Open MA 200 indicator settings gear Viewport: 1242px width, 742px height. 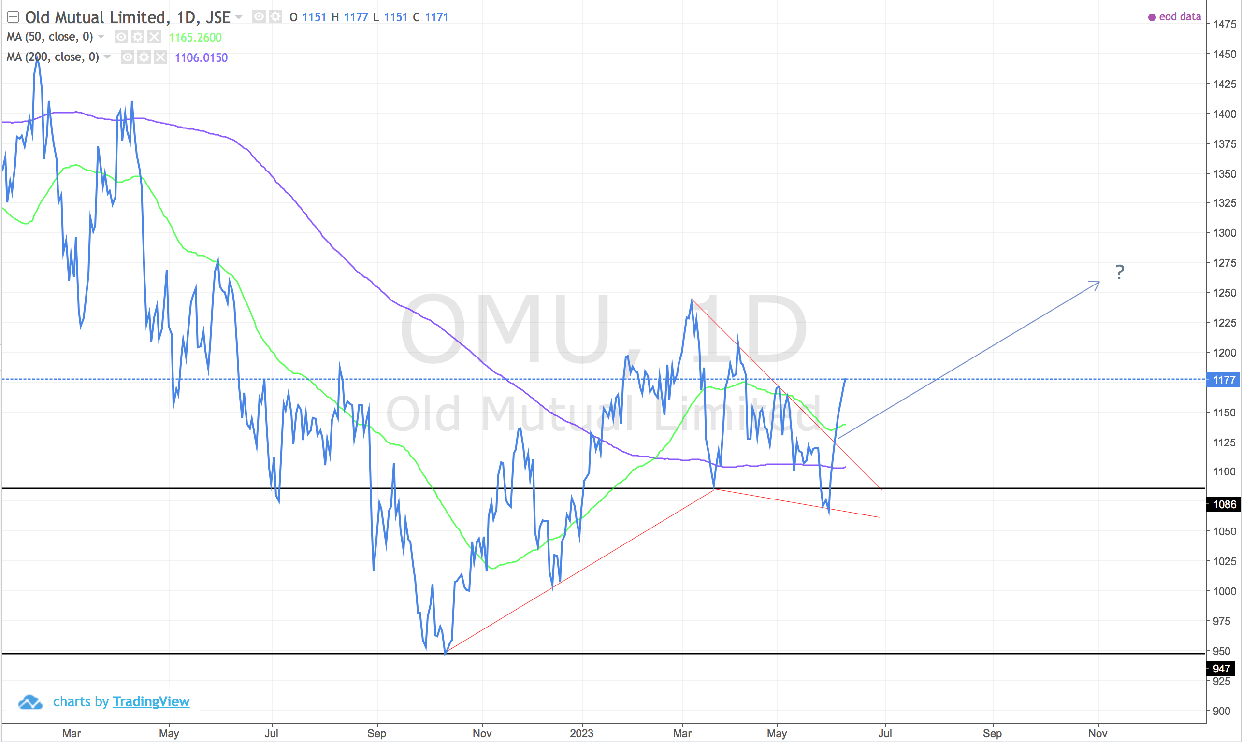pyautogui.click(x=144, y=57)
